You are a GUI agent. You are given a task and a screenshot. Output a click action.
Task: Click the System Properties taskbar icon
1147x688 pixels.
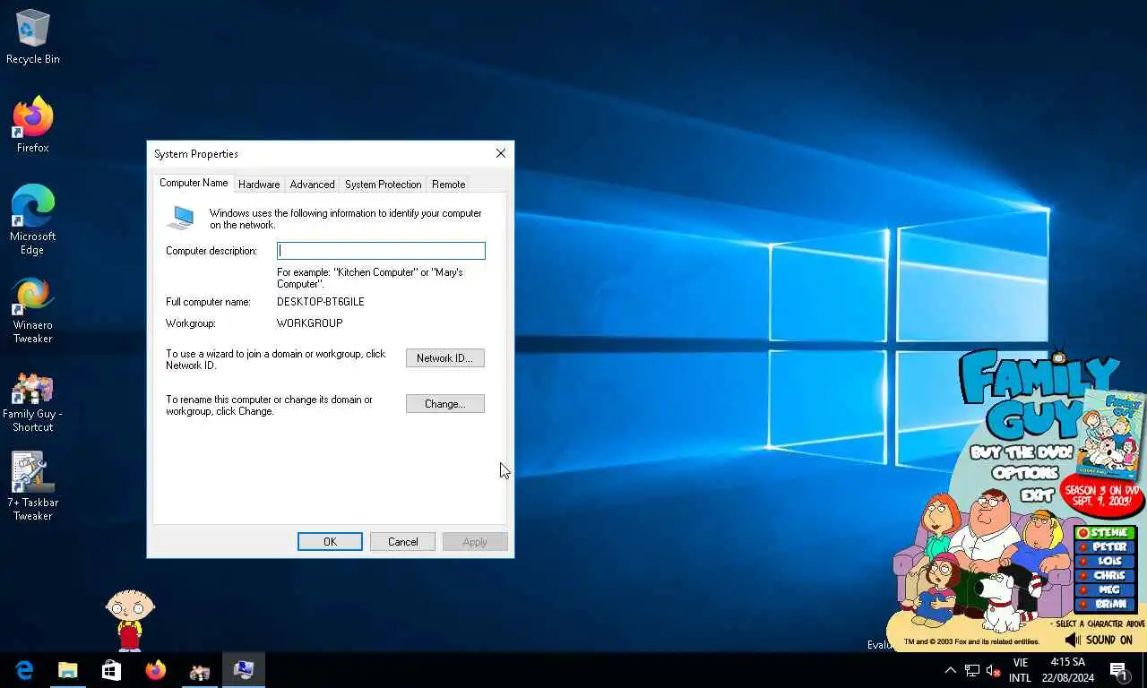(x=243, y=670)
